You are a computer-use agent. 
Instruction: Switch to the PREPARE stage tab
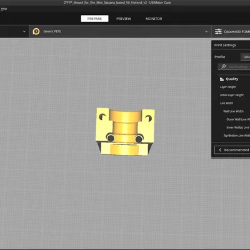pyautogui.click(x=94, y=19)
